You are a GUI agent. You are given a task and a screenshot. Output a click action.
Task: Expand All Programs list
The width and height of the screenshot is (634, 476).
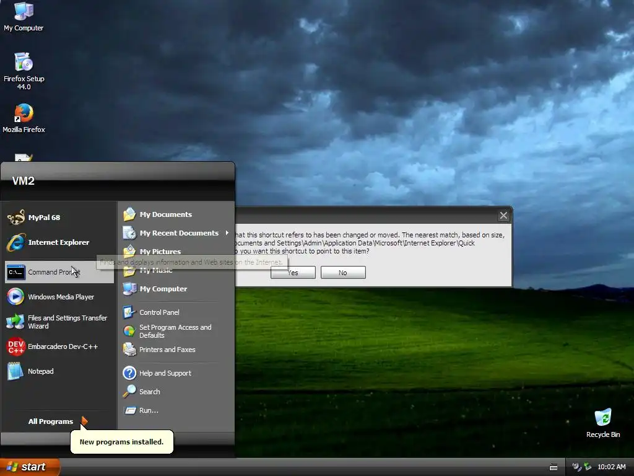coord(58,421)
